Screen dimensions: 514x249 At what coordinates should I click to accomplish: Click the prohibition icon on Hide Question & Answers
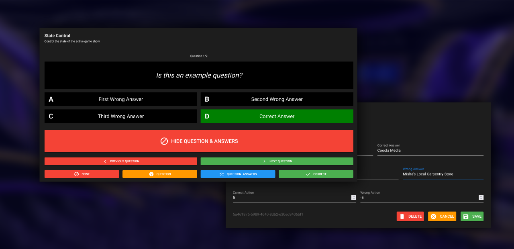click(164, 141)
